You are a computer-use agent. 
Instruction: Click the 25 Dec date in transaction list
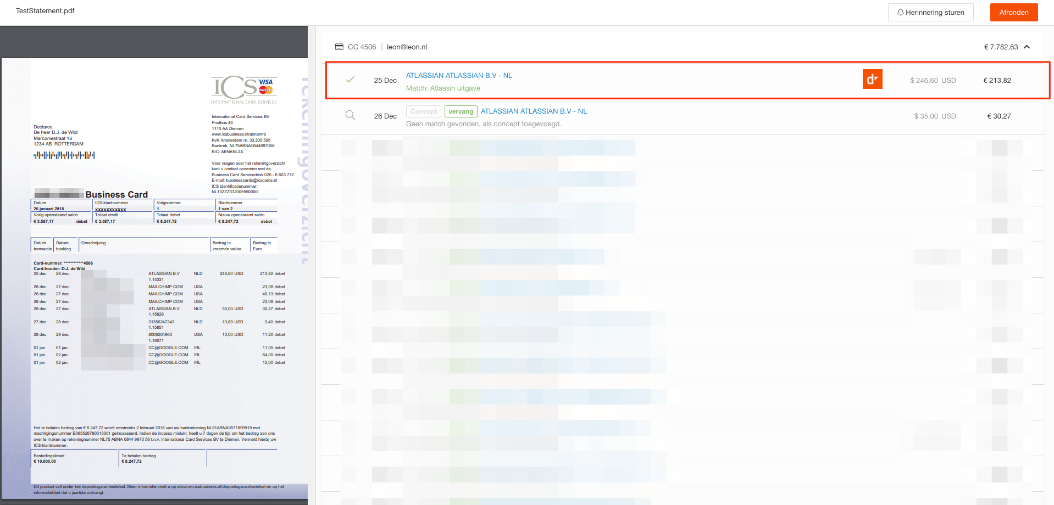click(x=385, y=80)
